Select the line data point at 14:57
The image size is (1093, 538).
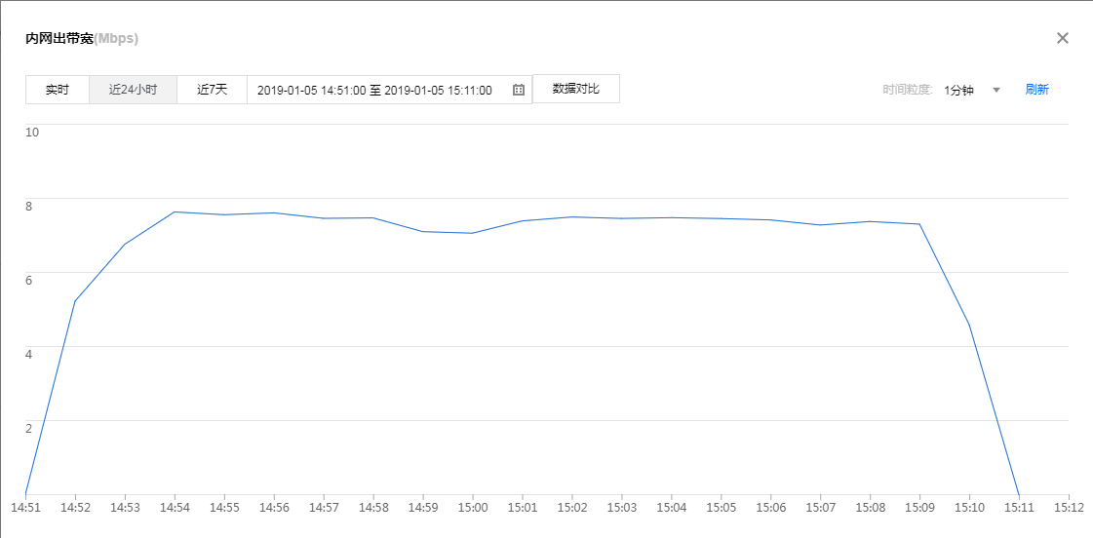324,218
